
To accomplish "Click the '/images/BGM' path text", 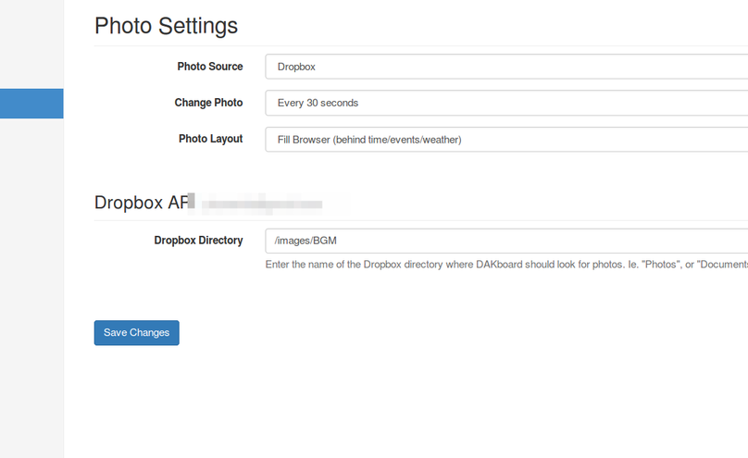I will [305, 241].
